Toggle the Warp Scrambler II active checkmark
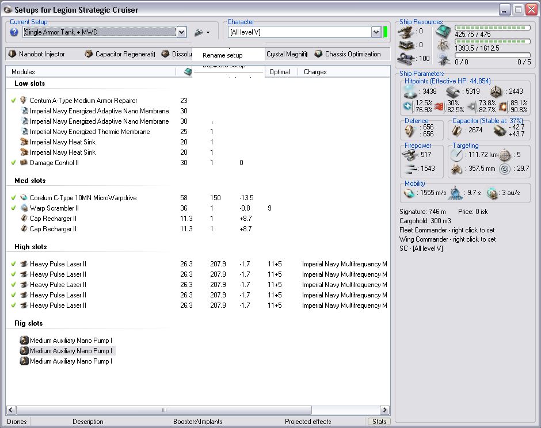 click(x=13, y=208)
